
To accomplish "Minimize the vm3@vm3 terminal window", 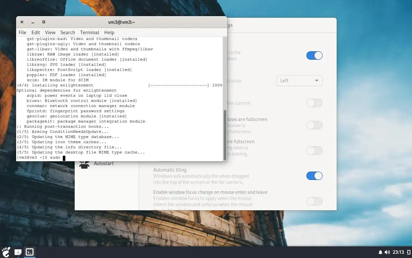I will point(33,22).
